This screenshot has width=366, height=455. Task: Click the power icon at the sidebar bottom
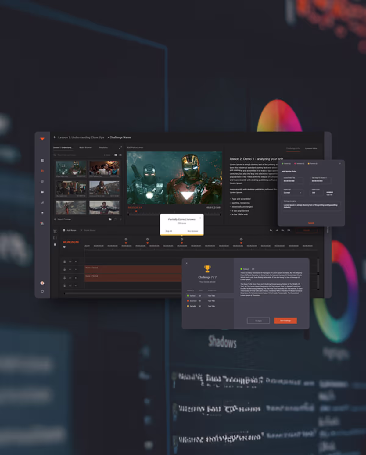42,291
